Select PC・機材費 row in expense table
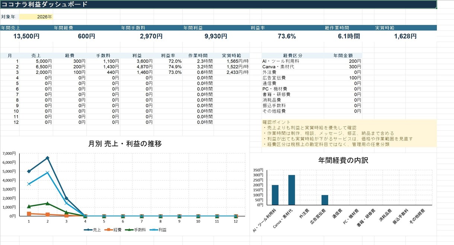The width and height of the screenshot is (454, 245). [x=312, y=89]
